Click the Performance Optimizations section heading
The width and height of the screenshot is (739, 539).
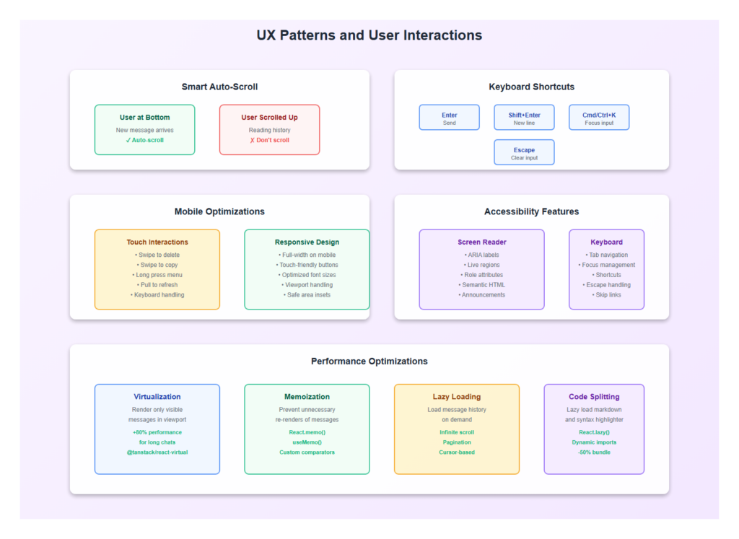point(369,361)
